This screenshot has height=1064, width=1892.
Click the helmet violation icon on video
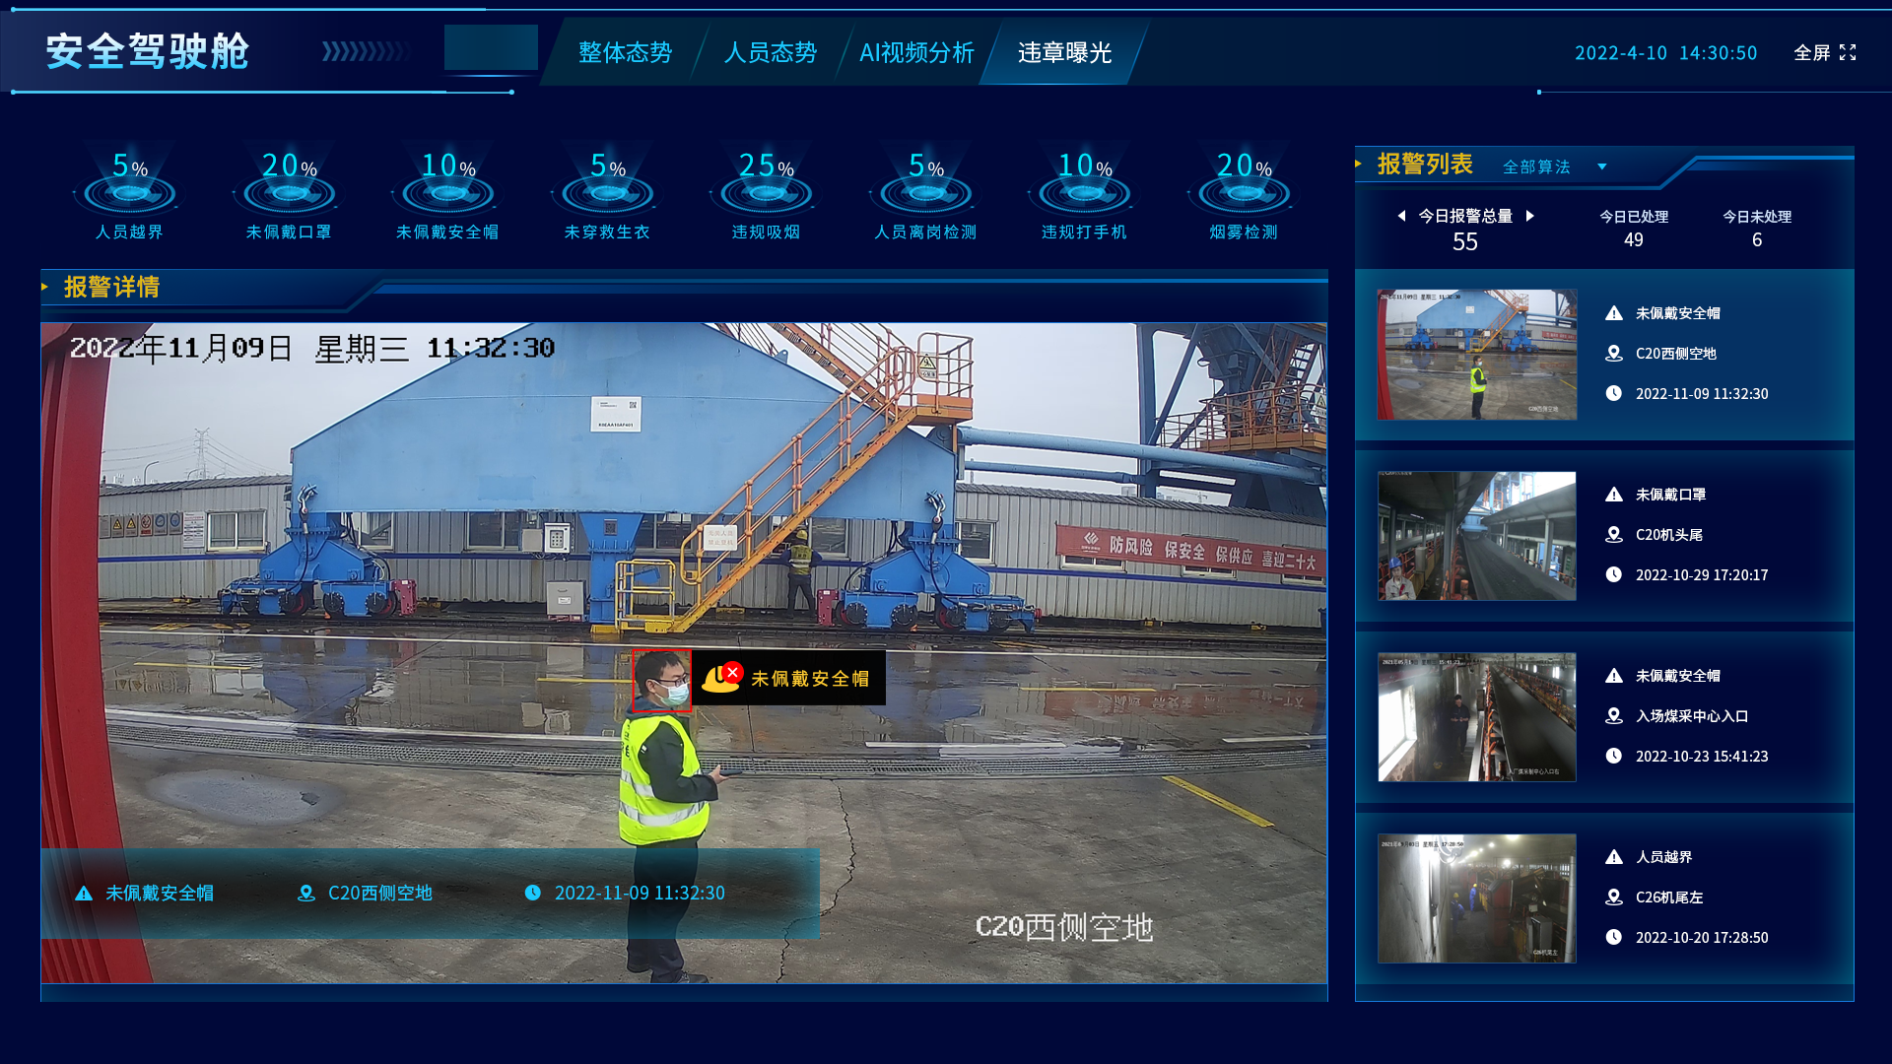(721, 678)
